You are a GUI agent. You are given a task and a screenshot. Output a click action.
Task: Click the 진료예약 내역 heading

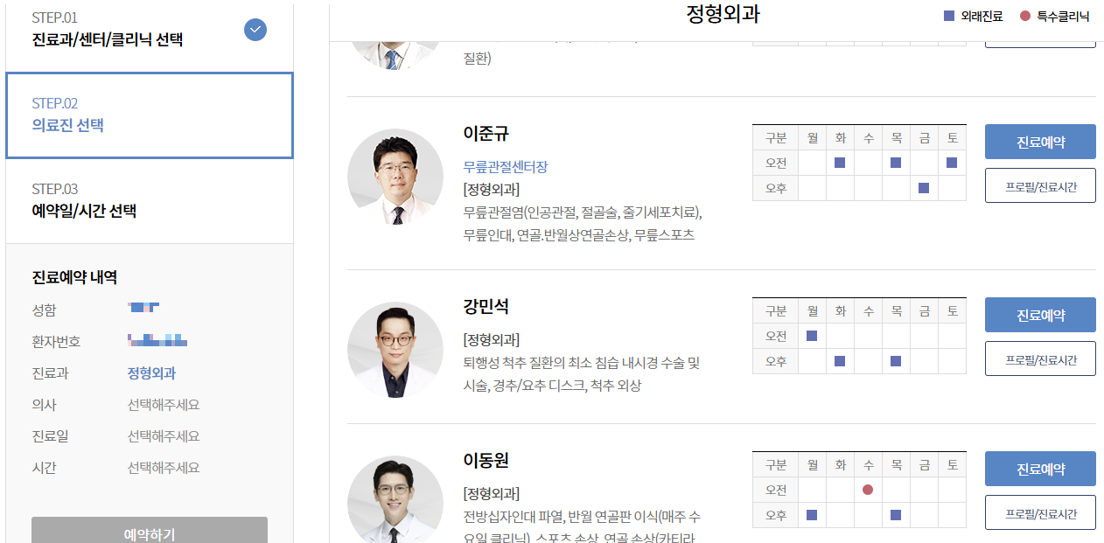coord(74,278)
